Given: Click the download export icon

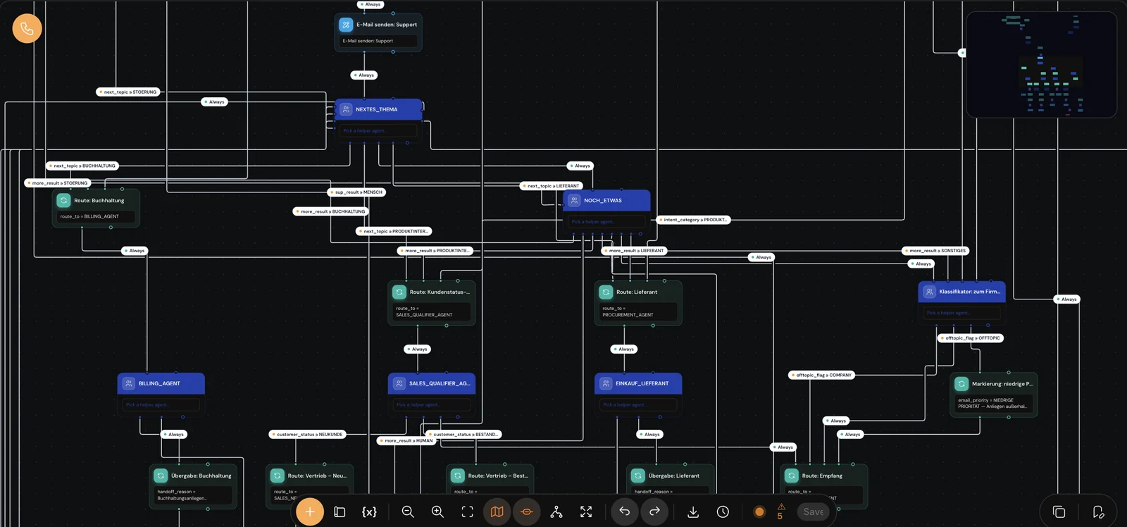Looking at the screenshot, I should click(693, 512).
